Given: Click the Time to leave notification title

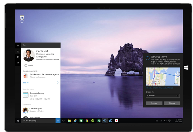Looking at the screenshot, I should pos(159,57).
